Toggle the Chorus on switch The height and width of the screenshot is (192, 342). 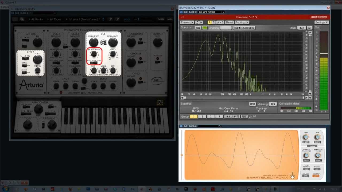click(x=141, y=62)
